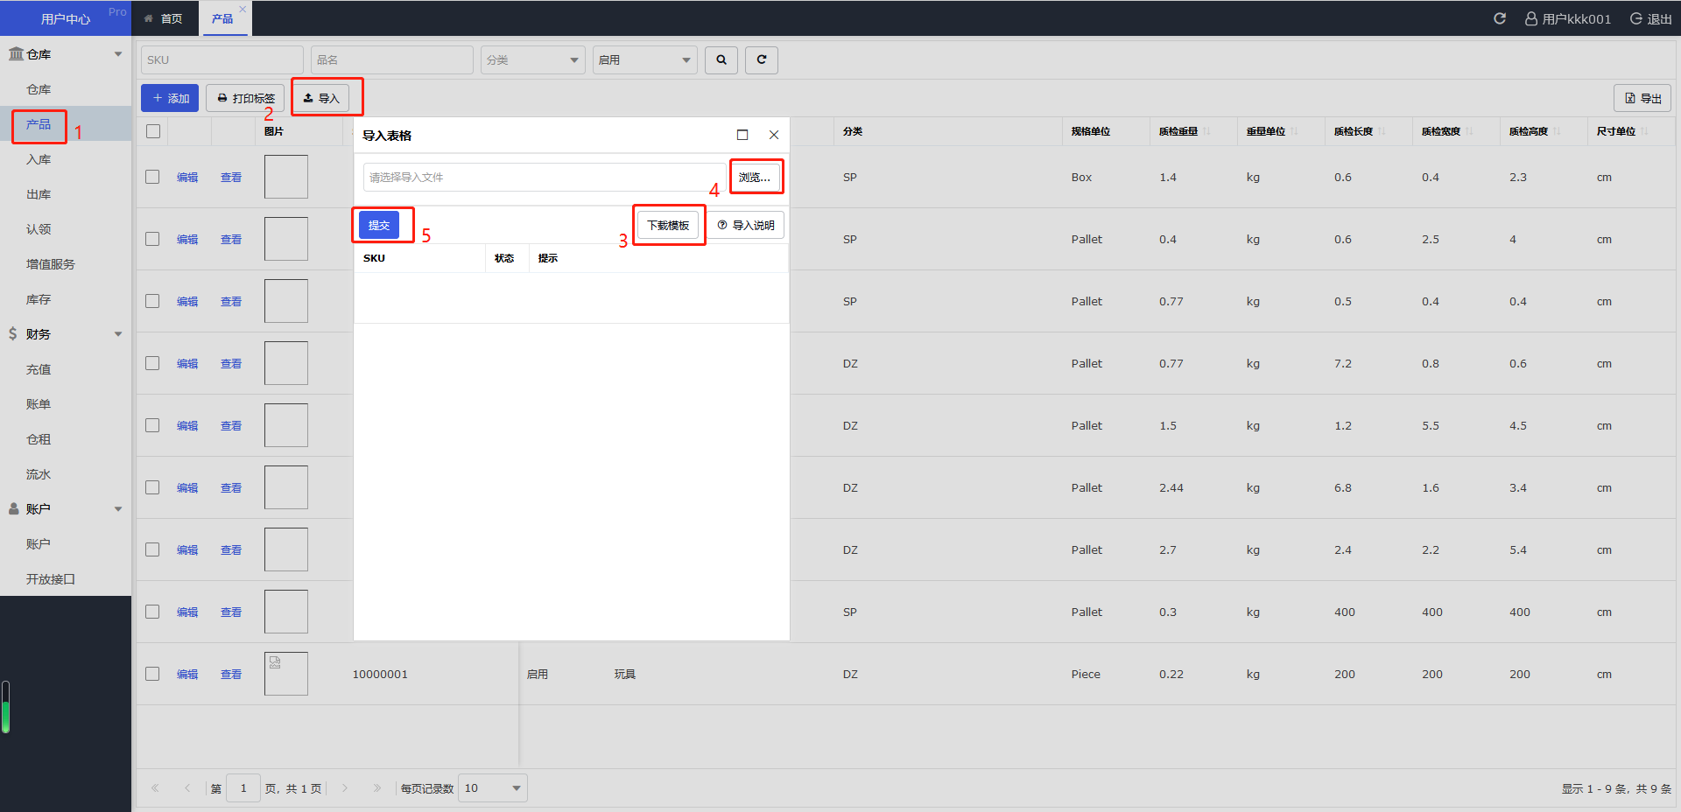Check the row with weight 2.7
The width and height of the screenshot is (1681, 812).
pyautogui.click(x=152, y=549)
